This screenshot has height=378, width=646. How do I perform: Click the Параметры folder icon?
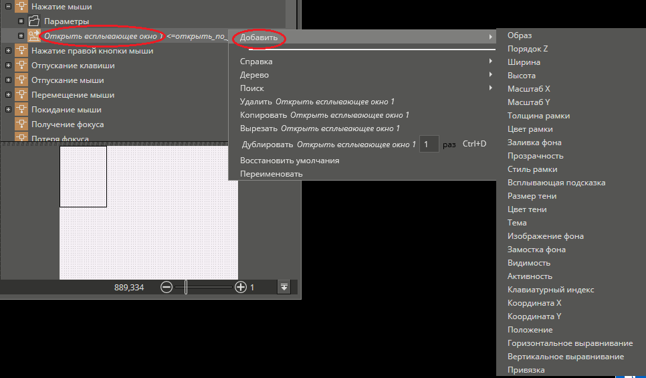[x=35, y=21]
